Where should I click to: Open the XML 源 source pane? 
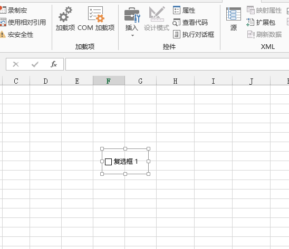[x=233, y=19]
